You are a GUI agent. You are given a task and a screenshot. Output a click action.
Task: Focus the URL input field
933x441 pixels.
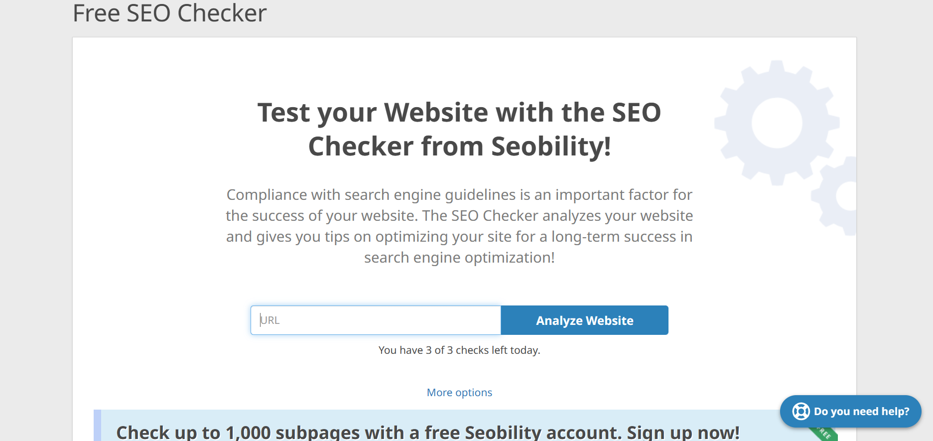(376, 320)
